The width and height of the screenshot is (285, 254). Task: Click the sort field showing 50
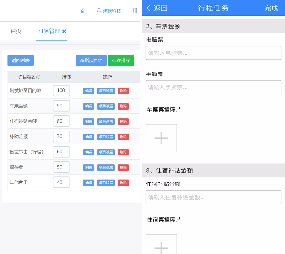tap(61, 167)
